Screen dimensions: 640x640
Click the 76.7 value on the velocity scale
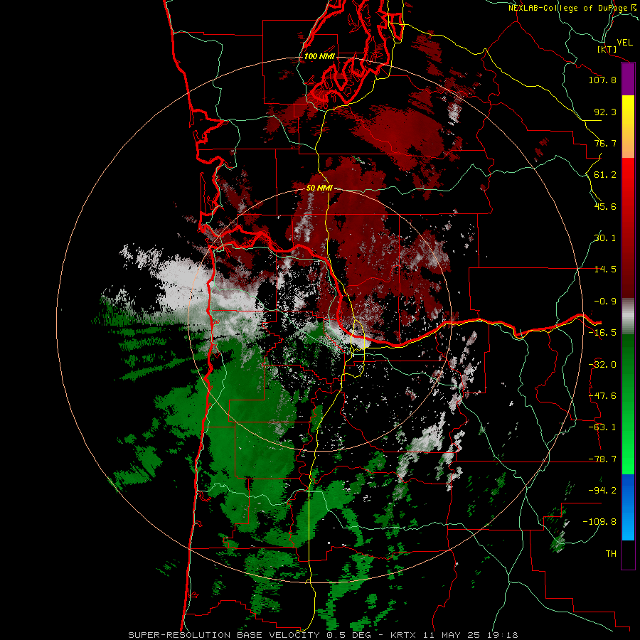[x=605, y=143]
